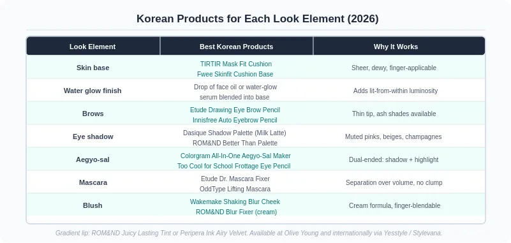Open the Fwee Skinfit Cushion Base link

click(235, 74)
